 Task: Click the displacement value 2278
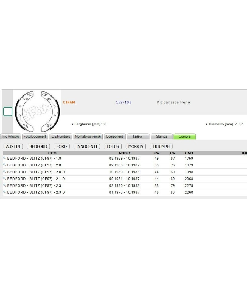point(189,185)
